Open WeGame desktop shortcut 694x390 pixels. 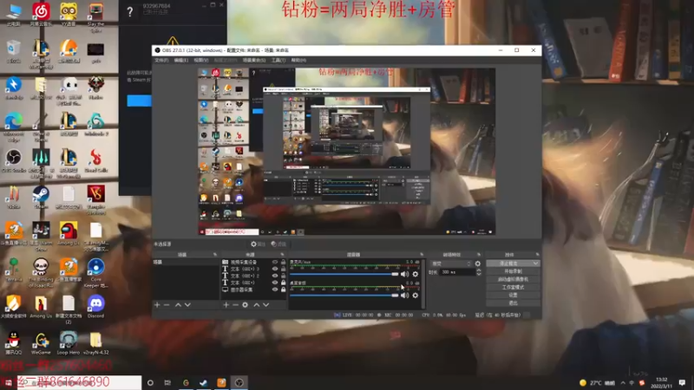[x=41, y=343]
